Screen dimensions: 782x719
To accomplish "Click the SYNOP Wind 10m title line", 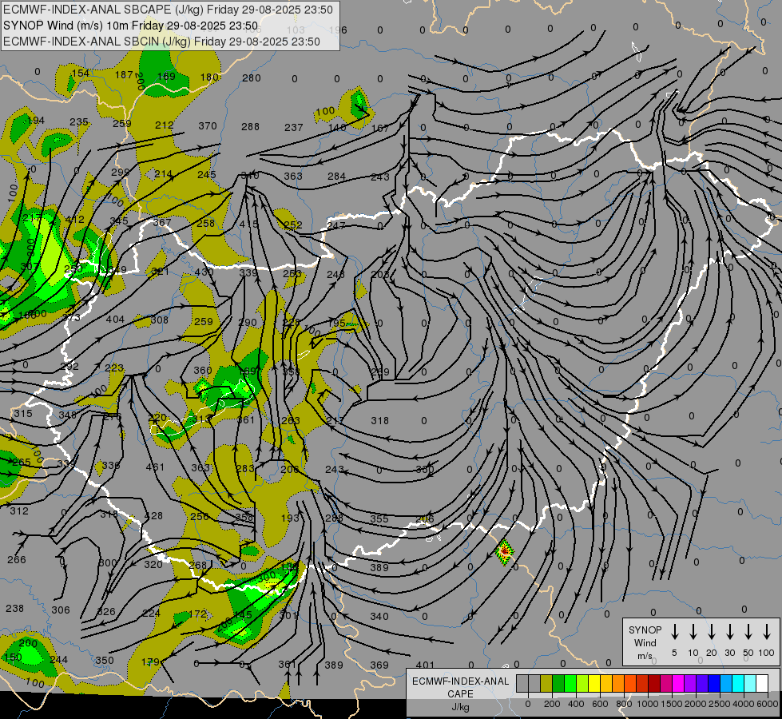I will (x=131, y=26).
